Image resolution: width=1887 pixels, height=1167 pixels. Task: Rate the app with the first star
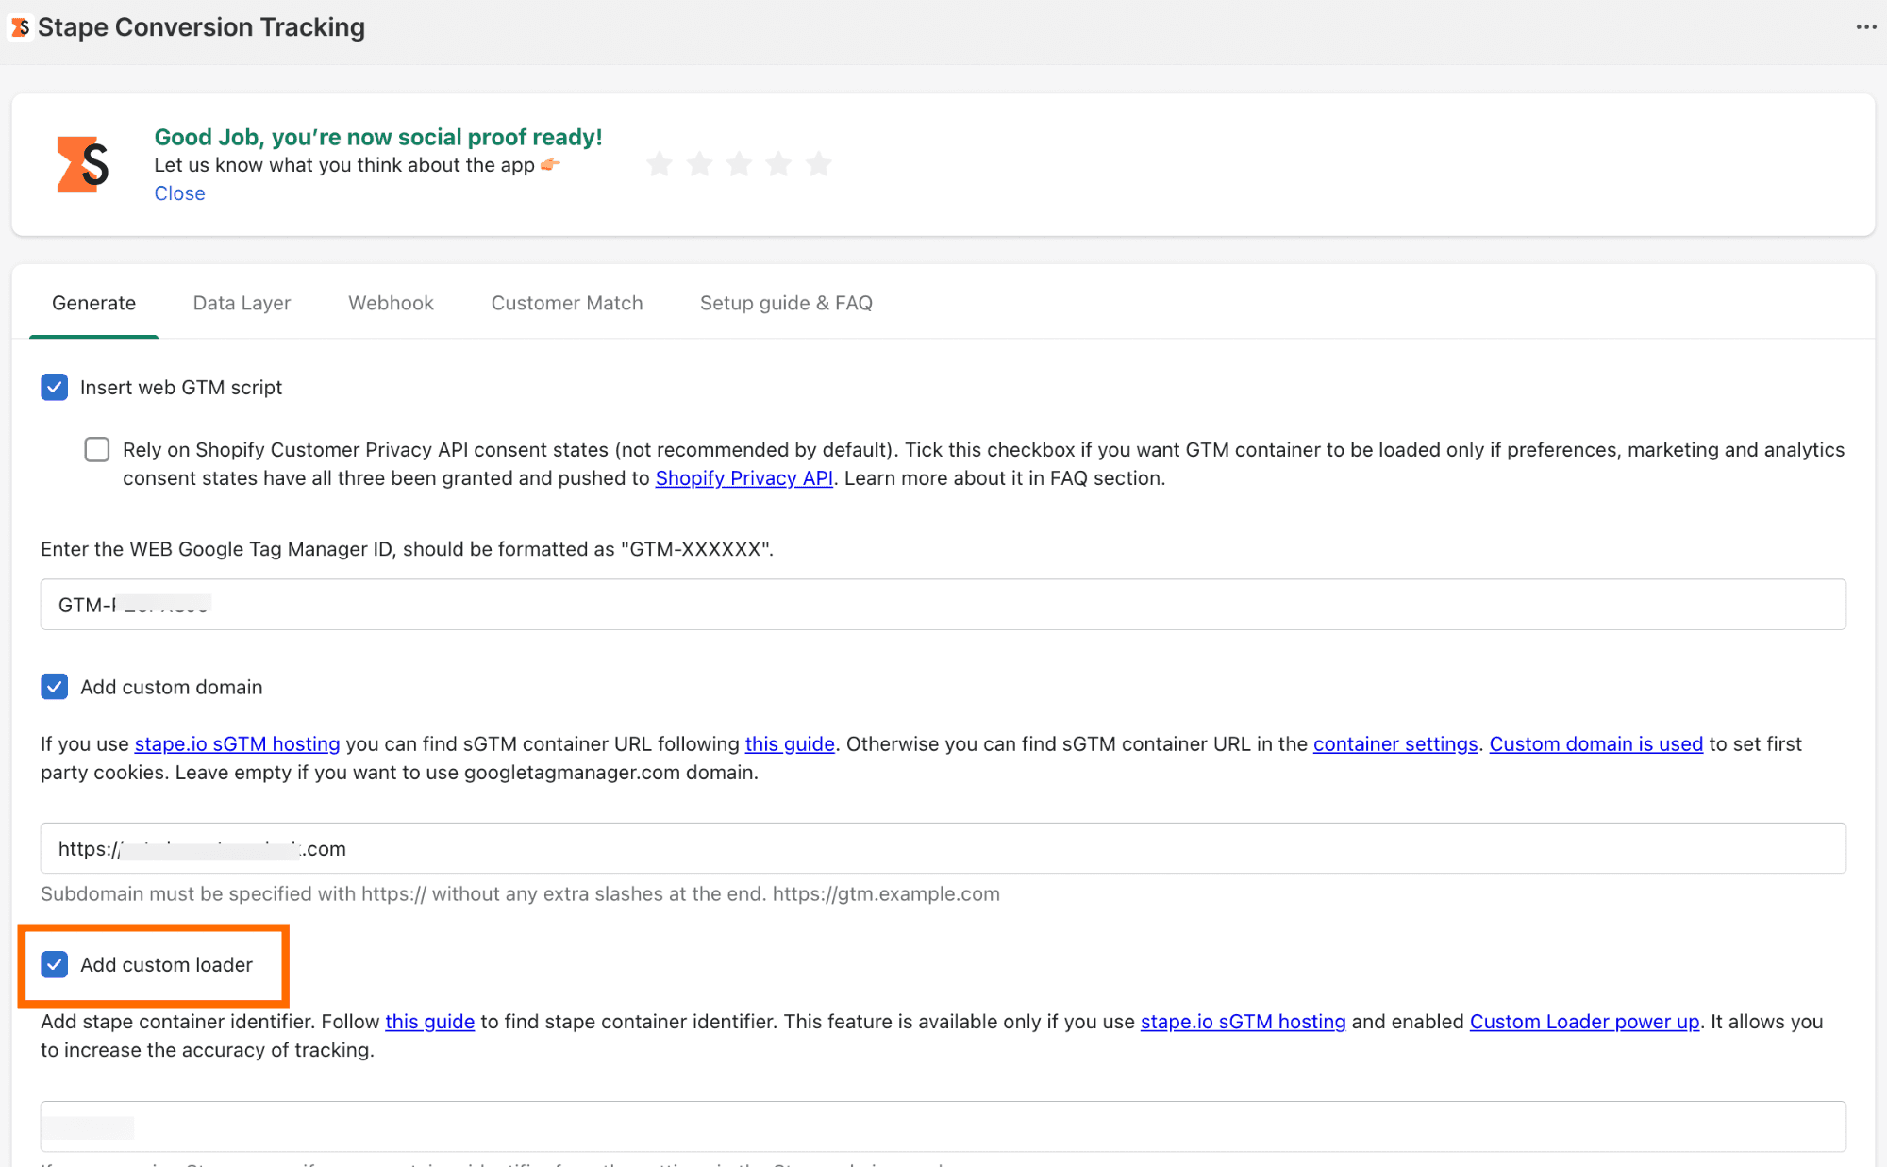pyautogui.click(x=659, y=163)
